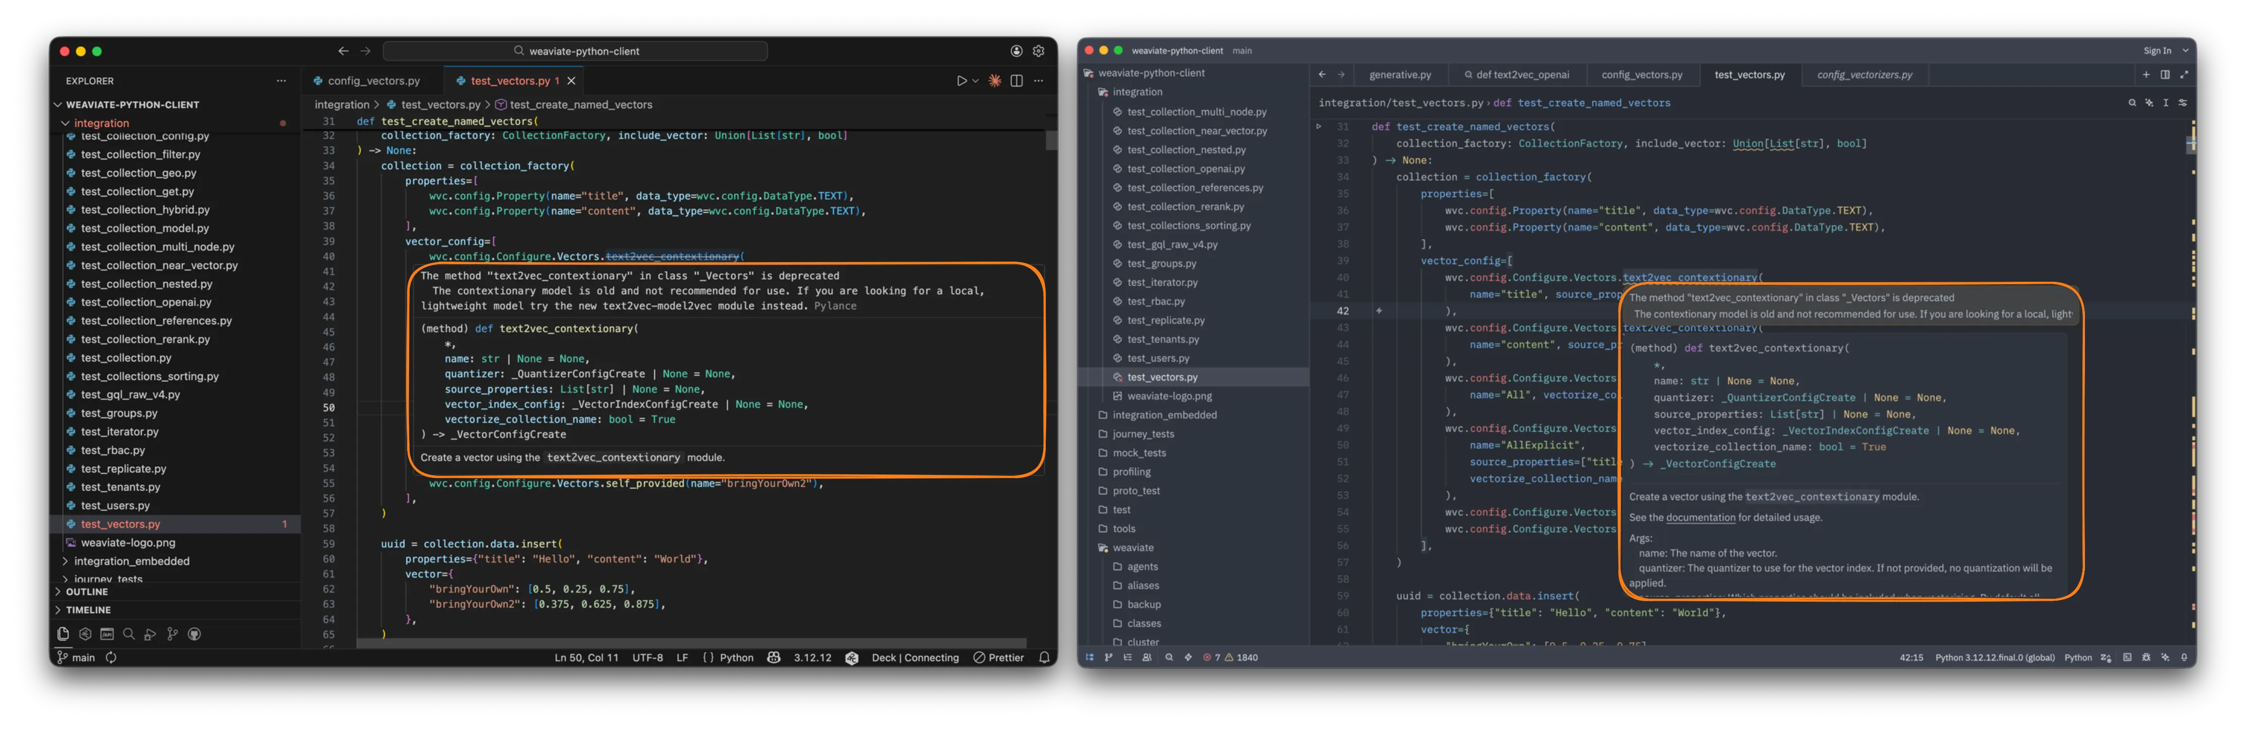
Task: Open test_collection_hybrid.py in VS Code Explorer
Action: [145, 210]
